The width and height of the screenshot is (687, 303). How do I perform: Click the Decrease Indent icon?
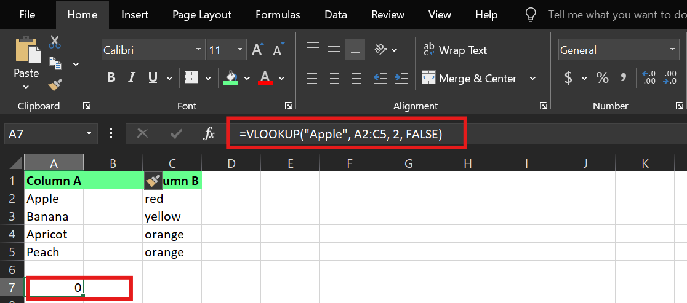tap(380, 78)
